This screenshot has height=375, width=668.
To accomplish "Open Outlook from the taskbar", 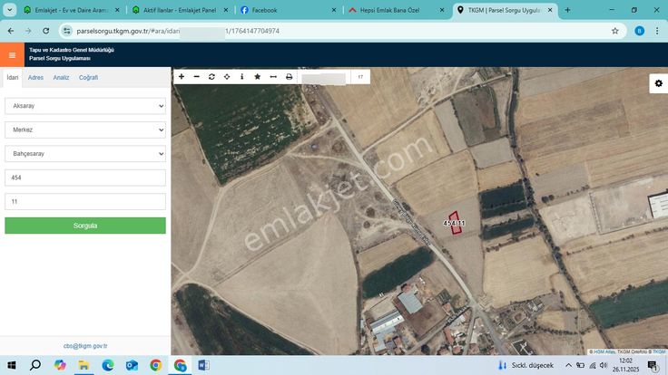I will (x=132, y=365).
